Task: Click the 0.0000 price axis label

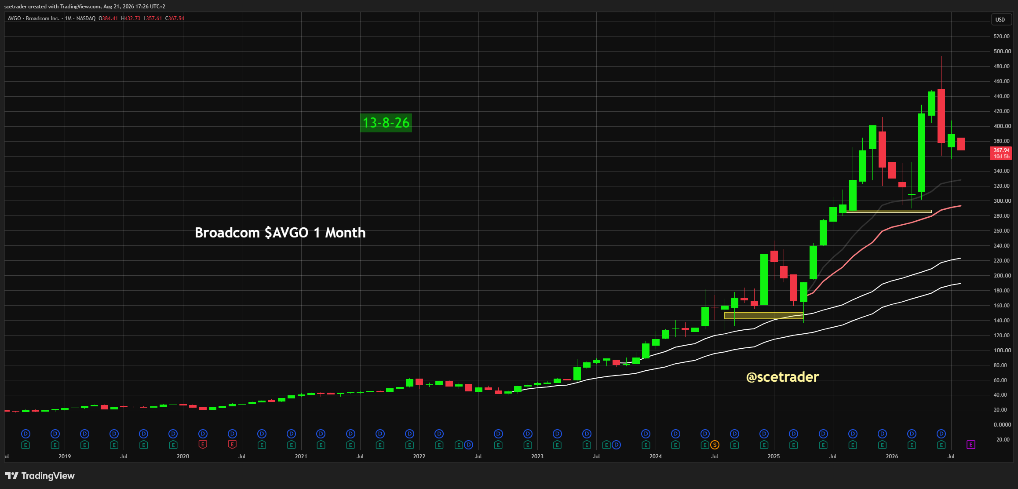Action: [1002, 425]
